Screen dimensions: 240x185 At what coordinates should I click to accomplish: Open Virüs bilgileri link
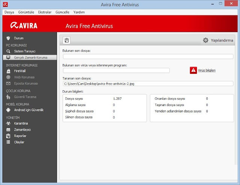pyautogui.click(x=207, y=70)
